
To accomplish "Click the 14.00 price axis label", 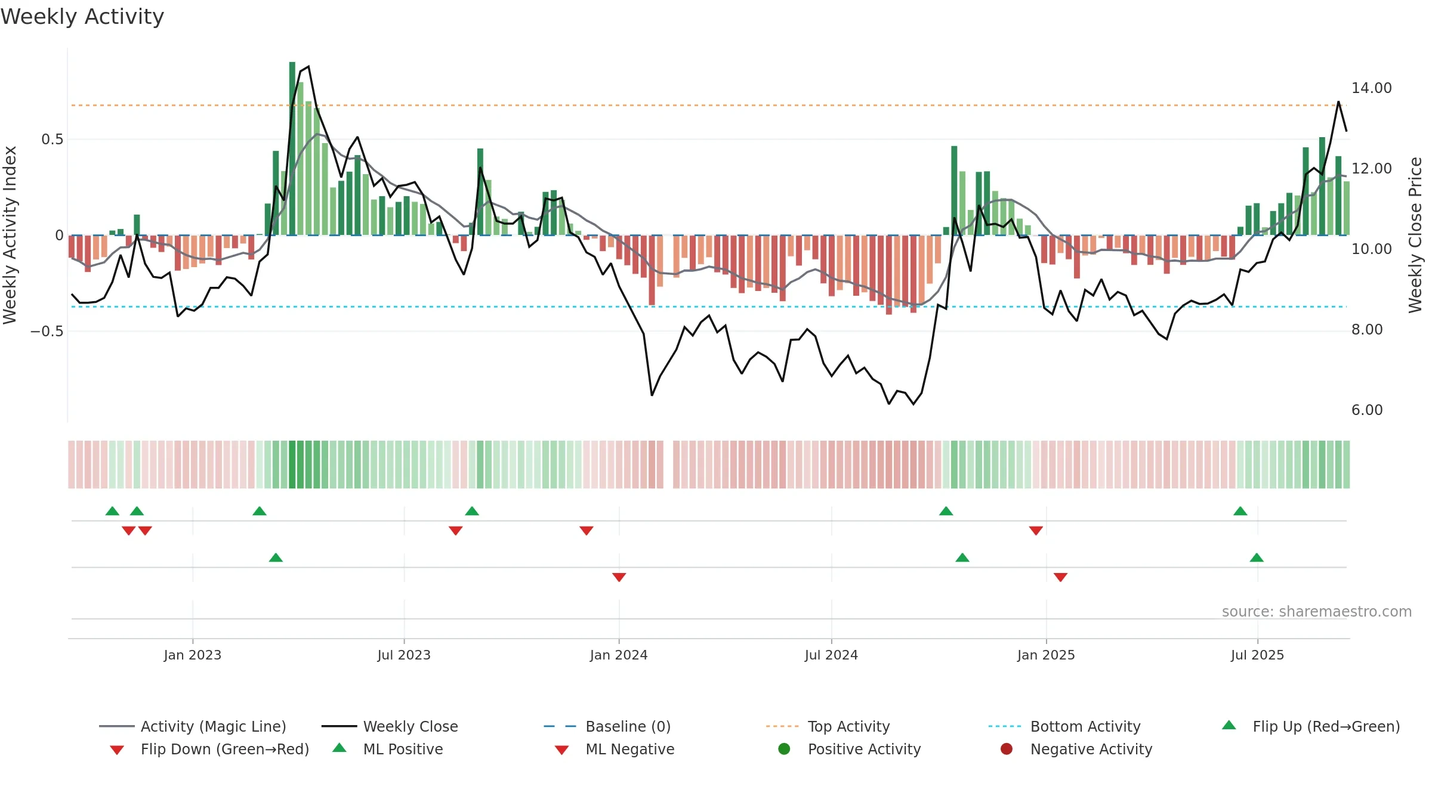I will coord(1372,88).
